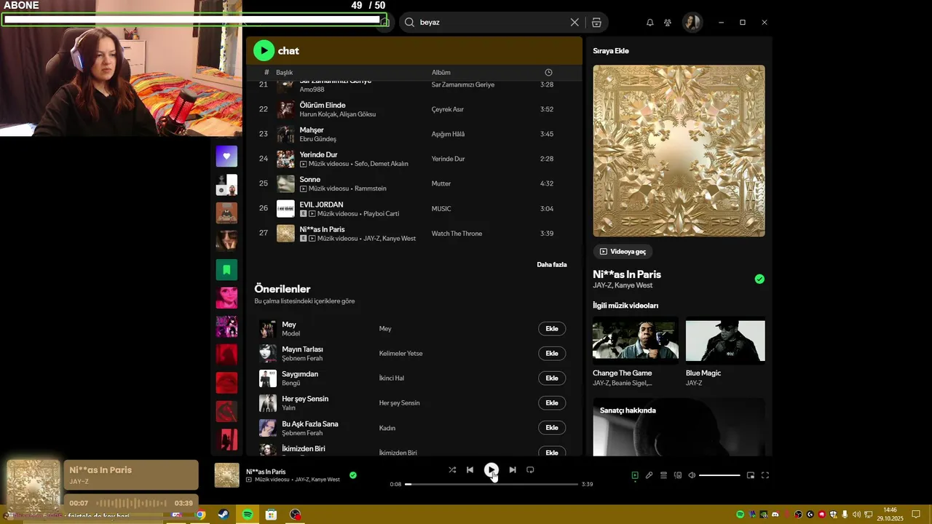
Task: Open Steam from the taskbar
Action: [224, 515]
